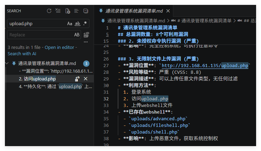Collapse all search results
Image resolution: width=261 pixels, height=151 pixels.
[86, 11]
